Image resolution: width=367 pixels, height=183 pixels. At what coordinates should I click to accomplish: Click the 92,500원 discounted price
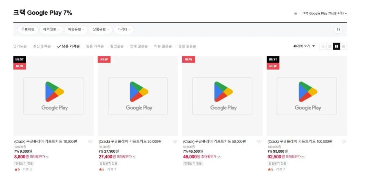point(276,157)
